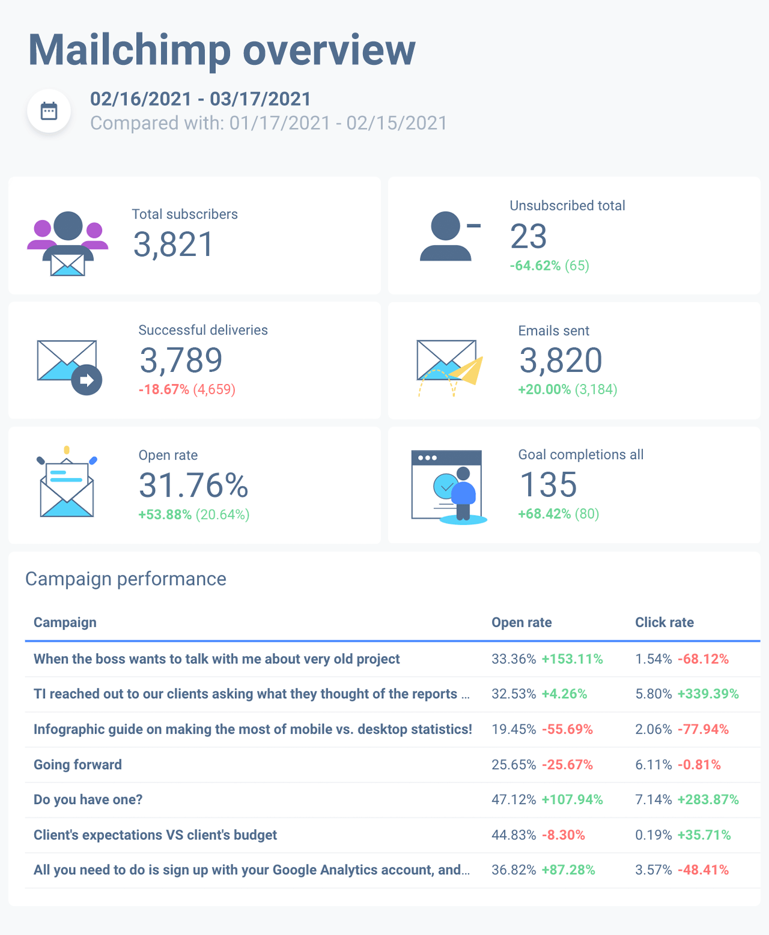This screenshot has width=769, height=935.
Task: Click the +153.11% open rate change
Action: click(572, 659)
